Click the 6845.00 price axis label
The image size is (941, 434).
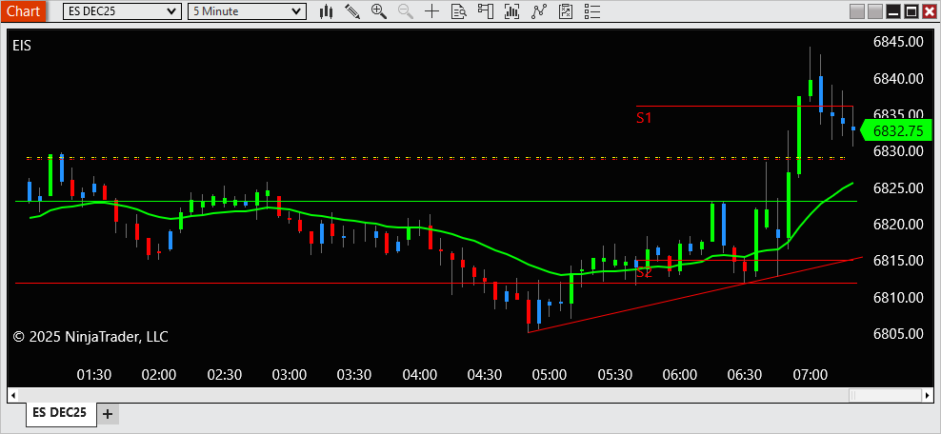[898, 41]
